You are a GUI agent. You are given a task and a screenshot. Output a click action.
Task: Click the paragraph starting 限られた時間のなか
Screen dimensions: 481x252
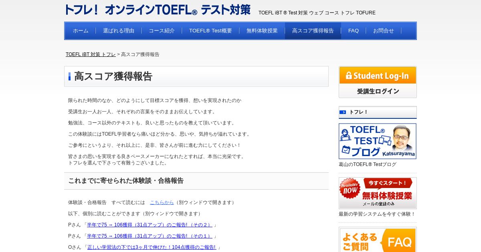155,100
